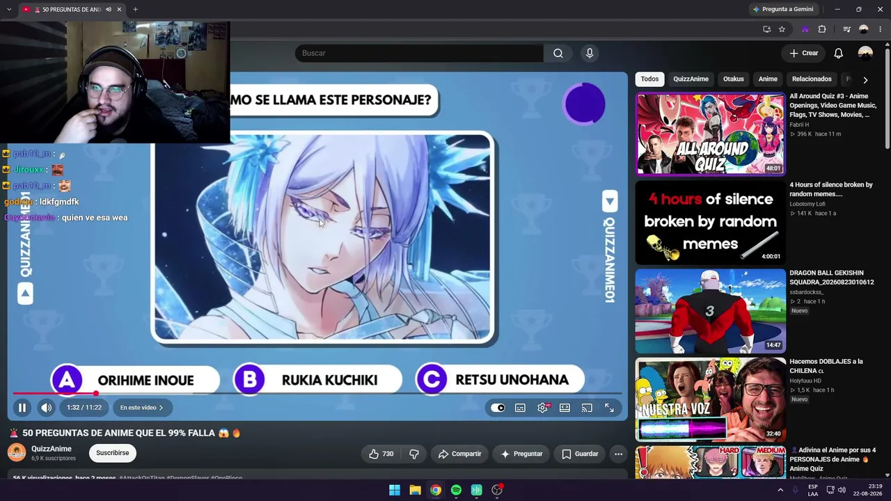Open the 'Hacemos DOBLAJES a la CHILENA' title
891x501 pixels.
(826, 366)
